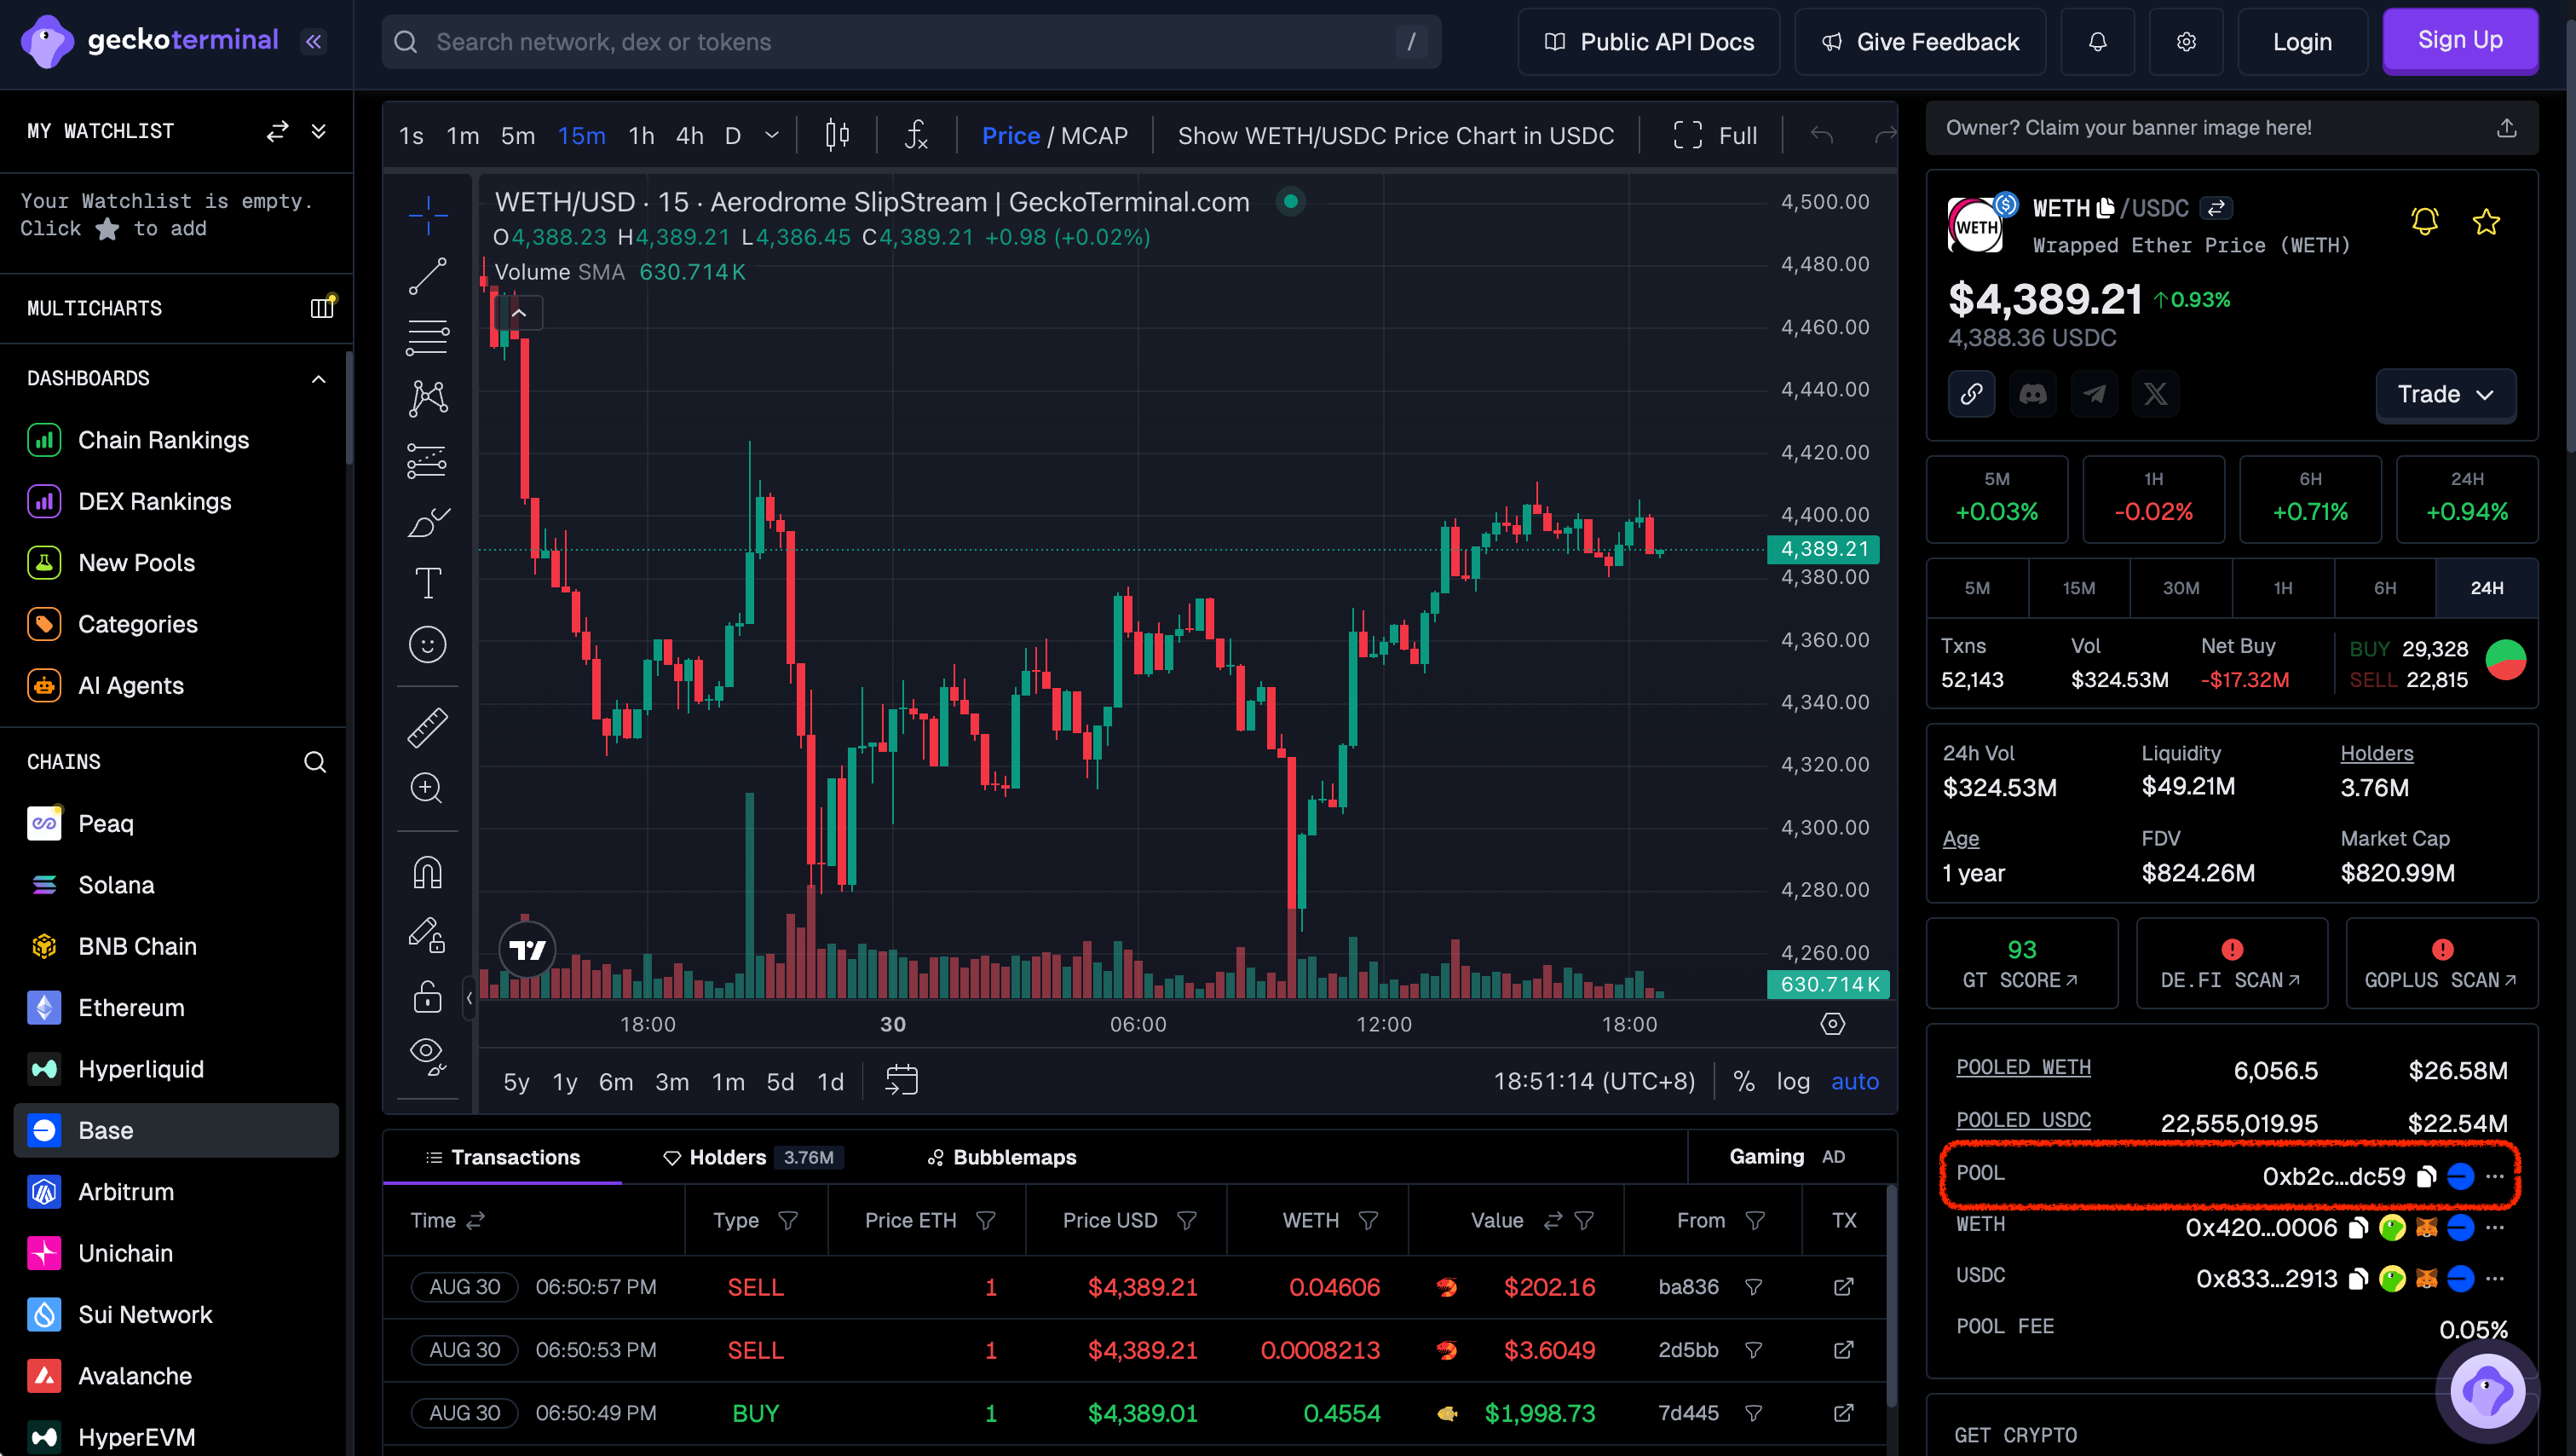Copy the pool address 0xb2c...dc59
Screen dimensions: 2576x1456
coord(2425,1176)
